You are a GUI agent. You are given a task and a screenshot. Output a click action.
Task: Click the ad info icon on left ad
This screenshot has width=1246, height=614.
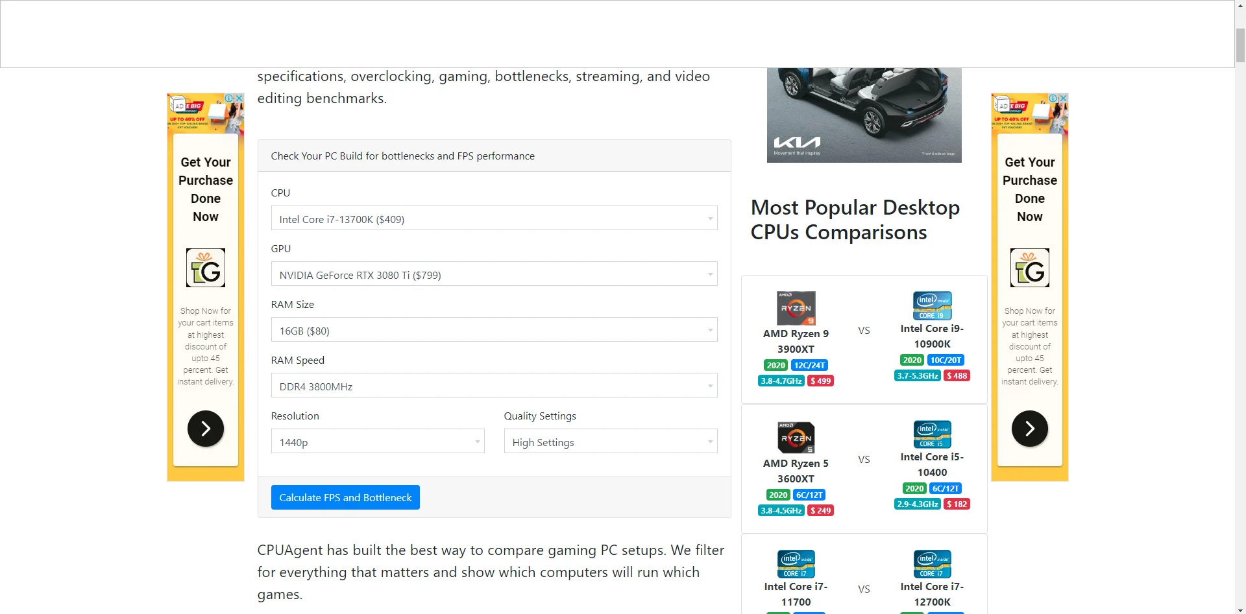[229, 98]
